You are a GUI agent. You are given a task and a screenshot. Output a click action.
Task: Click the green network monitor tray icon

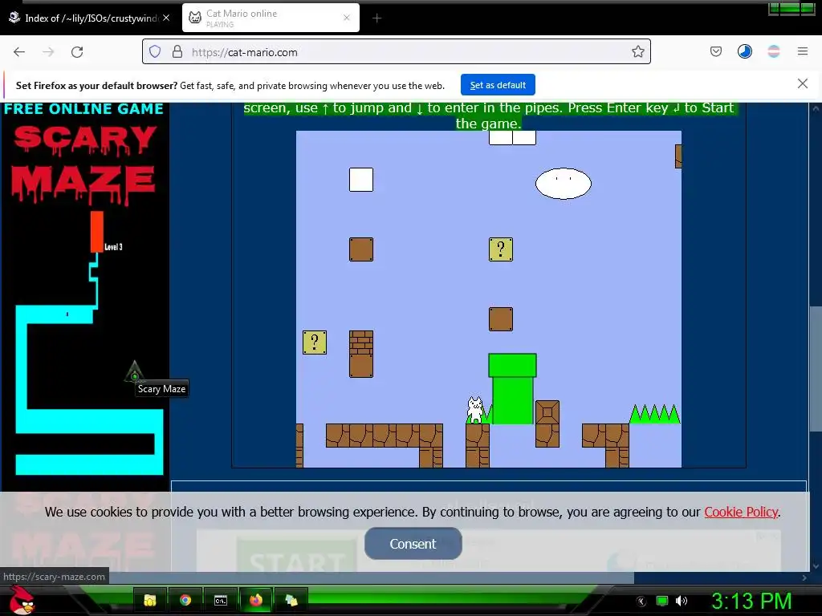coord(662,601)
